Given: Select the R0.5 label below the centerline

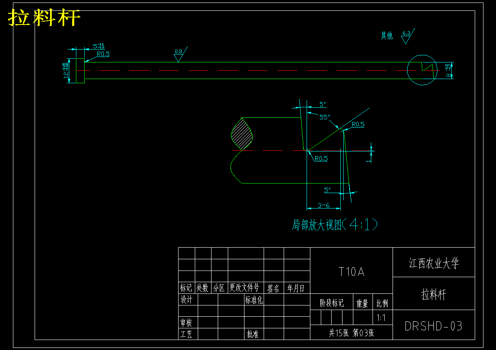Looking at the screenshot, I should click(x=321, y=159).
